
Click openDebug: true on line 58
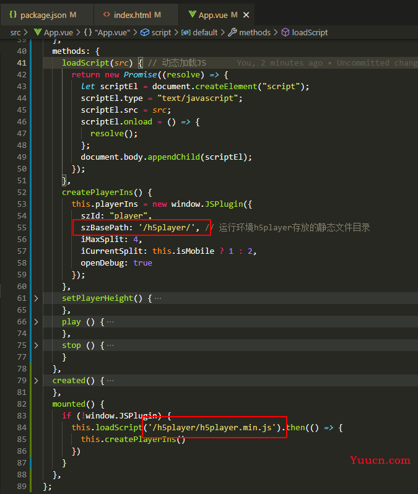(x=116, y=262)
